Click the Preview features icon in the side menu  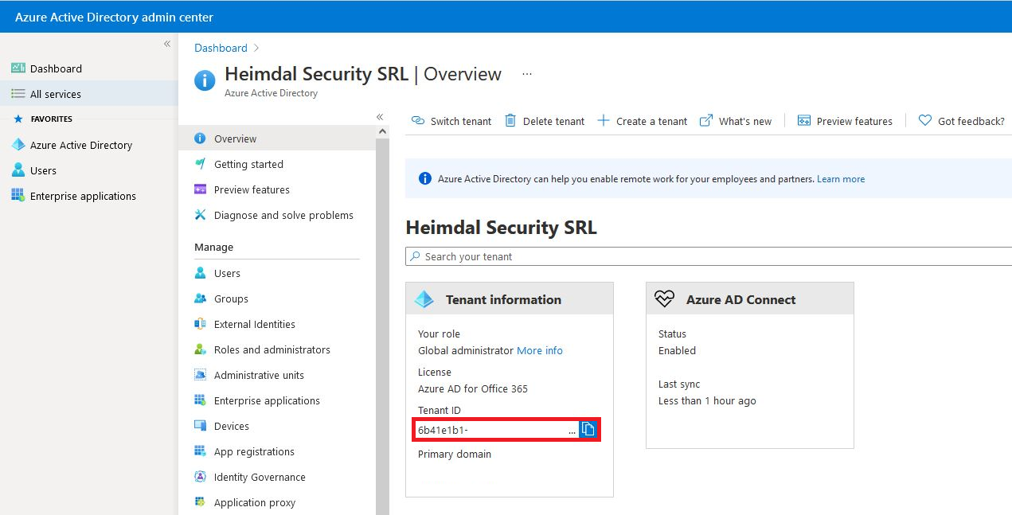tap(200, 189)
